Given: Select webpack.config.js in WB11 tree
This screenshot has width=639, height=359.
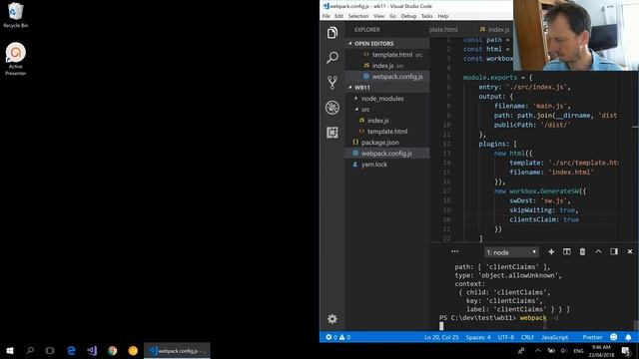Looking at the screenshot, I should pos(386,154).
